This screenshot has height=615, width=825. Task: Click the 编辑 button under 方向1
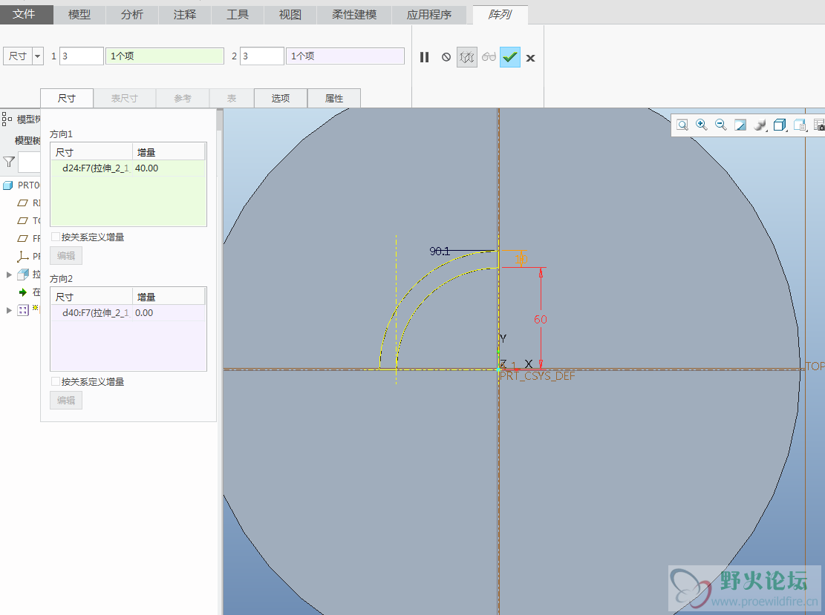pyautogui.click(x=66, y=256)
